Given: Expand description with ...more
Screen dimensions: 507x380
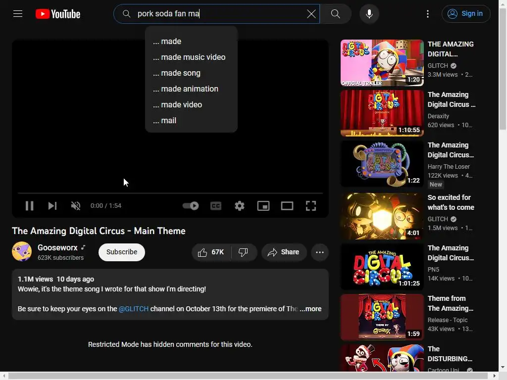Looking at the screenshot, I should pyautogui.click(x=311, y=309).
